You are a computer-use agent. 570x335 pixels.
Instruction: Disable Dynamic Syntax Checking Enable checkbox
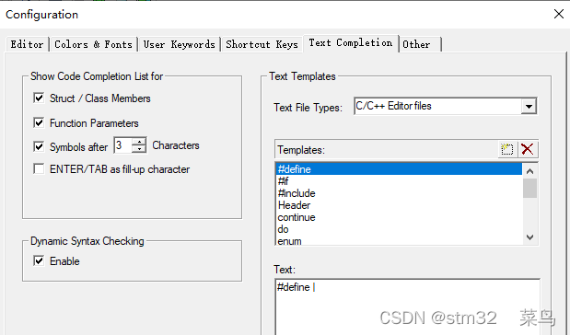(x=39, y=260)
